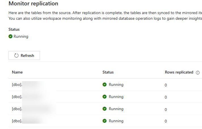Click the Running text in the third table row
Viewport: 202px width, 129px height.
pyautogui.click(x=116, y=109)
